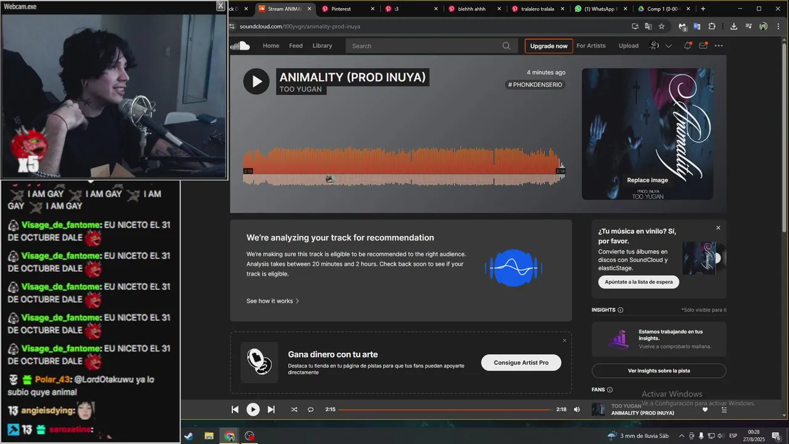The image size is (789, 444).
Task: Click the Google Translate extension icon
Action: [x=697, y=27]
